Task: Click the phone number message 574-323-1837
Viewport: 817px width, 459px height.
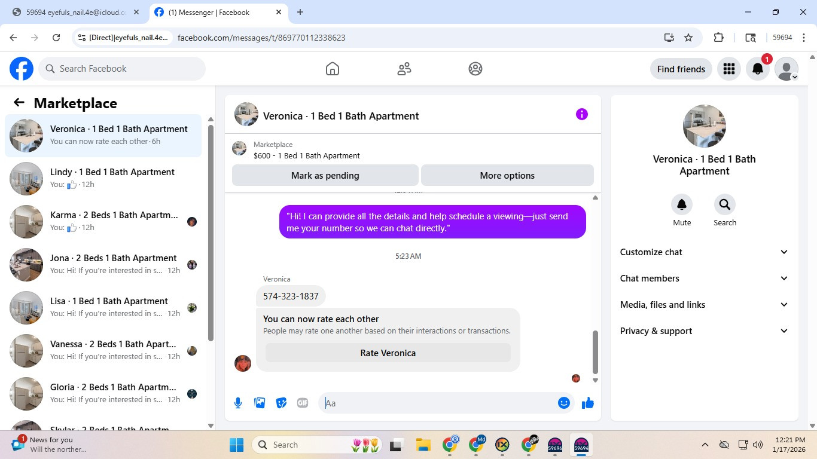Action: pos(291,296)
